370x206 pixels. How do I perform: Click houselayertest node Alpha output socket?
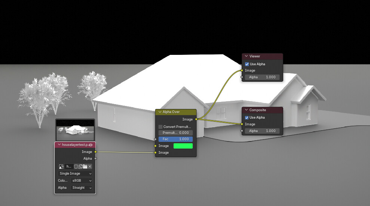point(95,159)
